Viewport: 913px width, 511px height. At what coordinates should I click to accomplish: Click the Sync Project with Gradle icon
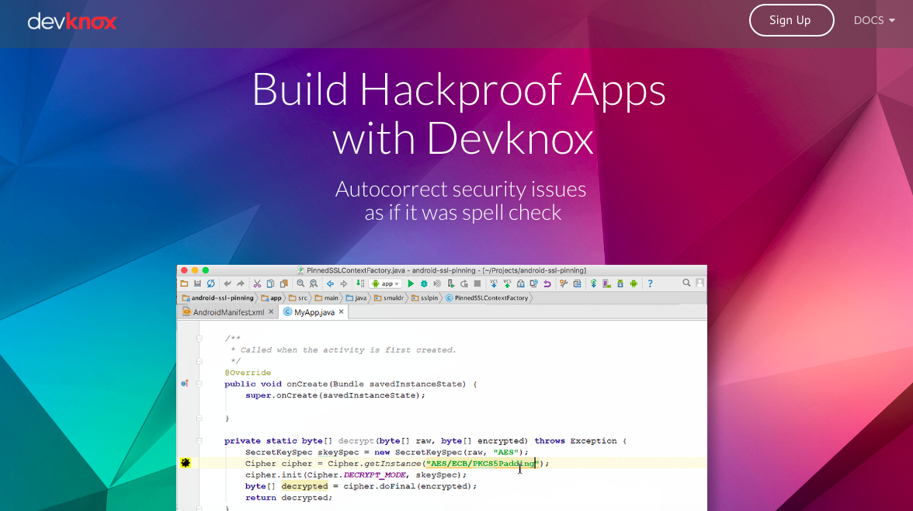coord(594,283)
